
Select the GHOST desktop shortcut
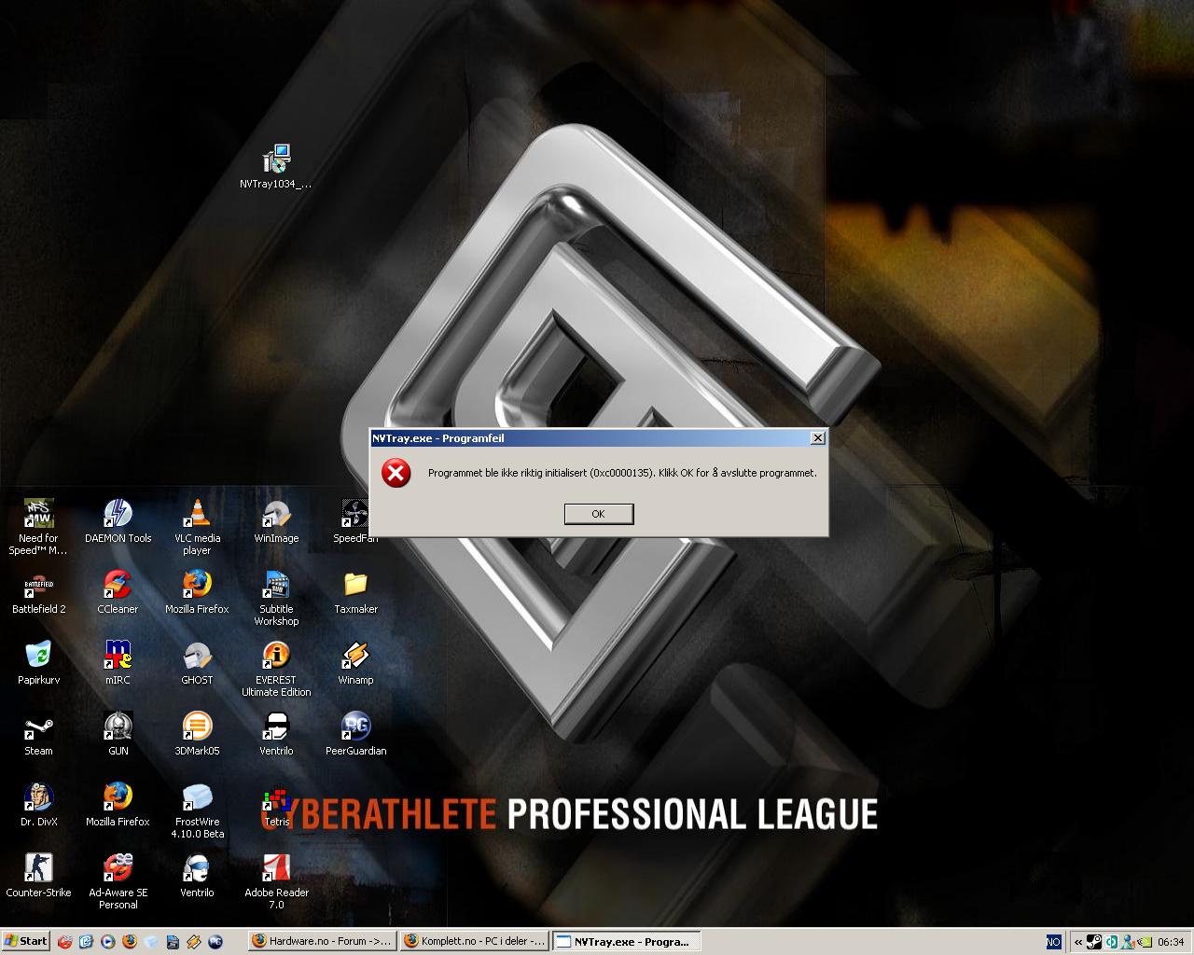197,663
